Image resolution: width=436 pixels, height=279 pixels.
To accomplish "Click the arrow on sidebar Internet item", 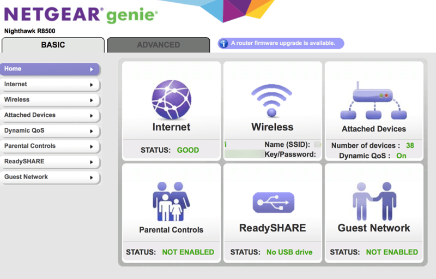I will coord(92,85).
